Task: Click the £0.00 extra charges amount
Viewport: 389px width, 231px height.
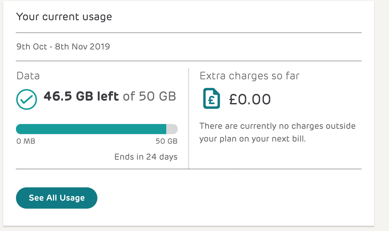Action: (x=250, y=99)
